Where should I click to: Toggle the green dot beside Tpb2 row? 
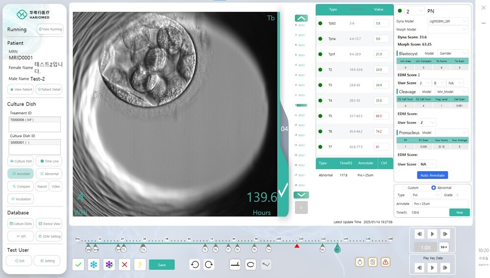pos(320,23)
